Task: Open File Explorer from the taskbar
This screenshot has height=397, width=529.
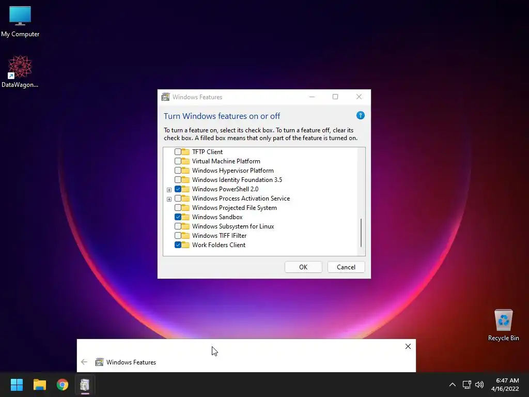Action: pos(39,385)
